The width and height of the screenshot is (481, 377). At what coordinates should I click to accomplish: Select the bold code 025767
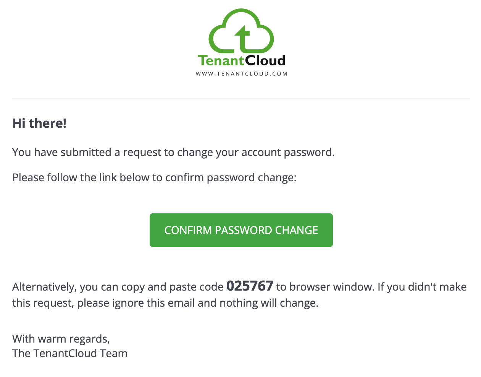click(x=250, y=286)
